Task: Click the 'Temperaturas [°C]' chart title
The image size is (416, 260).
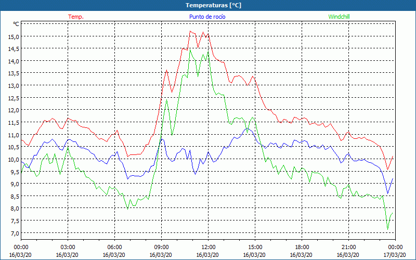Action: (x=213, y=5)
